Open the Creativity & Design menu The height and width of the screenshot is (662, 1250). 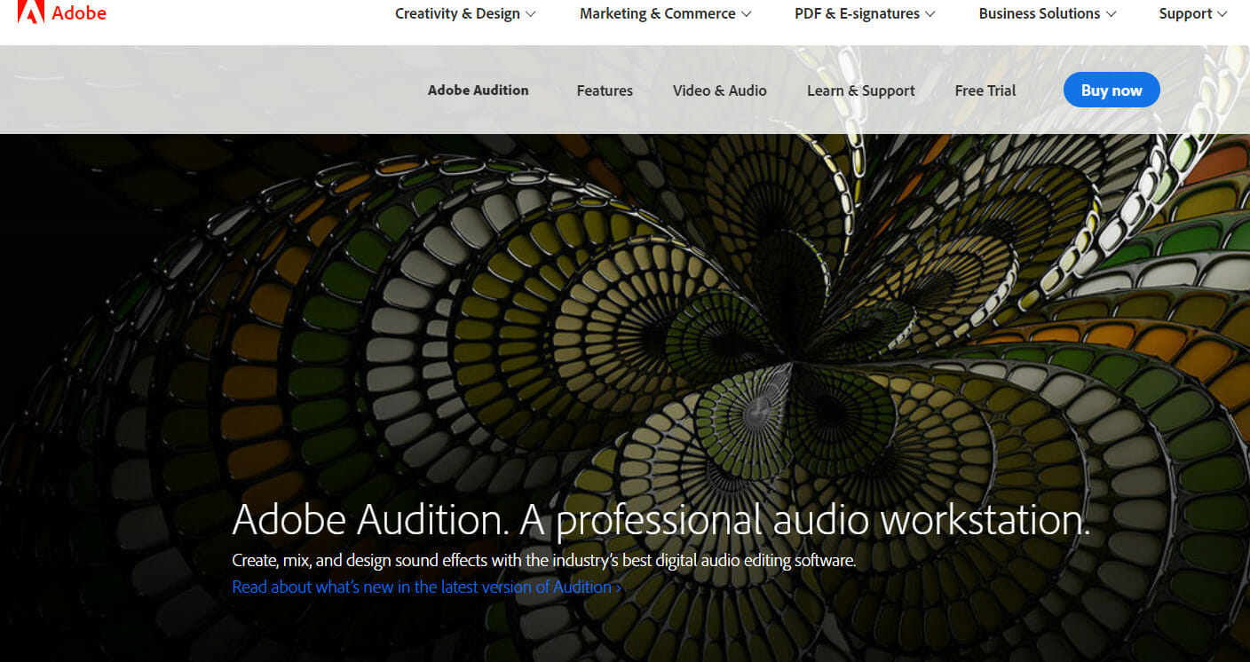pos(465,13)
